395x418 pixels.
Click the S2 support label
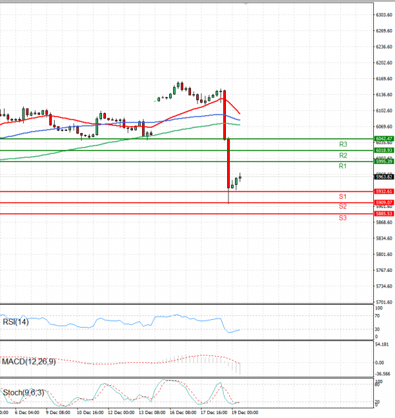pos(343,206)
